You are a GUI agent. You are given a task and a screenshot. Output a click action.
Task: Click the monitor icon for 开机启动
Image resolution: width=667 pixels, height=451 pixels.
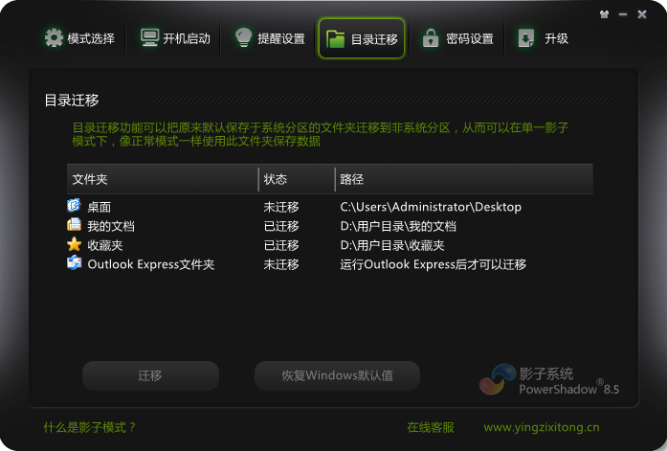[x=149, y=38]
